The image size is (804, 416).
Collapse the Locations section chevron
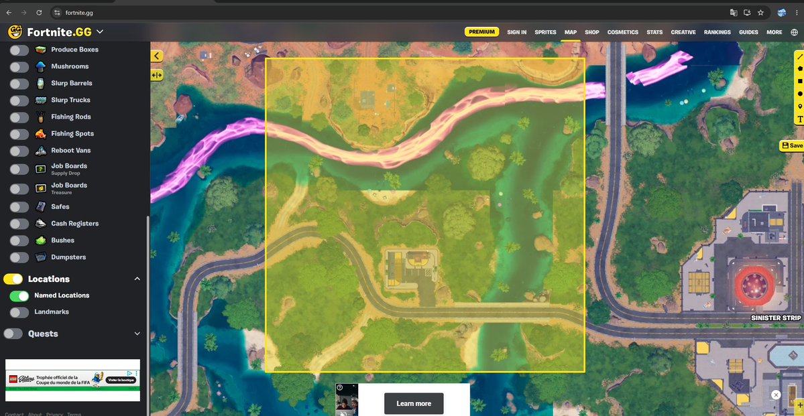point(137,279)
